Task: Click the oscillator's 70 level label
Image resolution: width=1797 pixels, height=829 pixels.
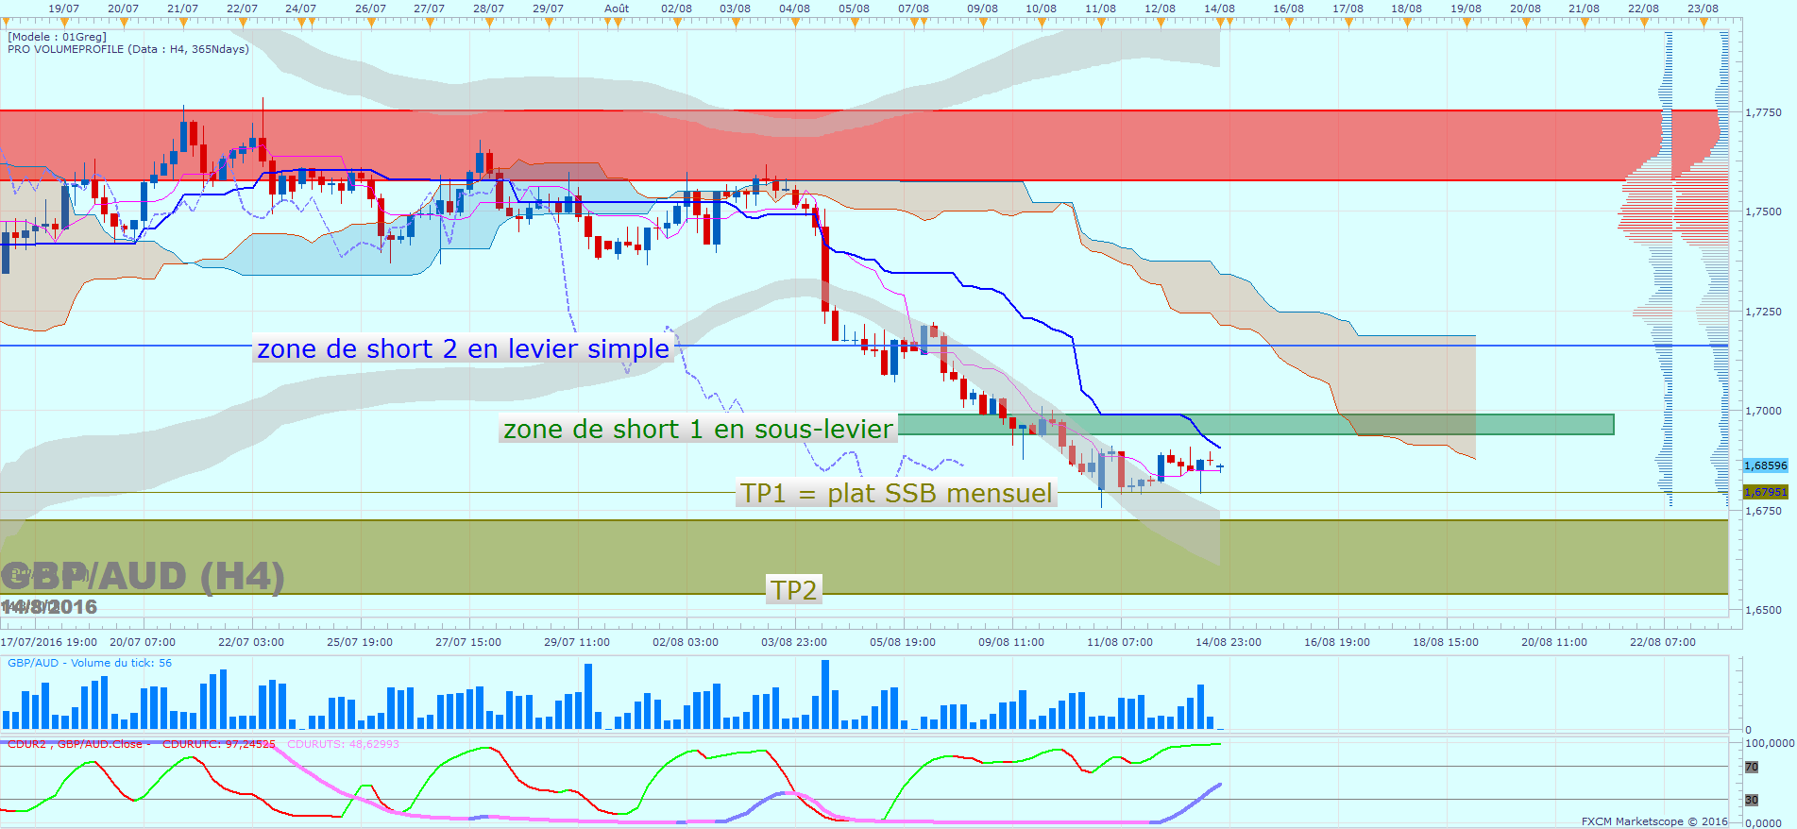Action: coord(1752,767)
